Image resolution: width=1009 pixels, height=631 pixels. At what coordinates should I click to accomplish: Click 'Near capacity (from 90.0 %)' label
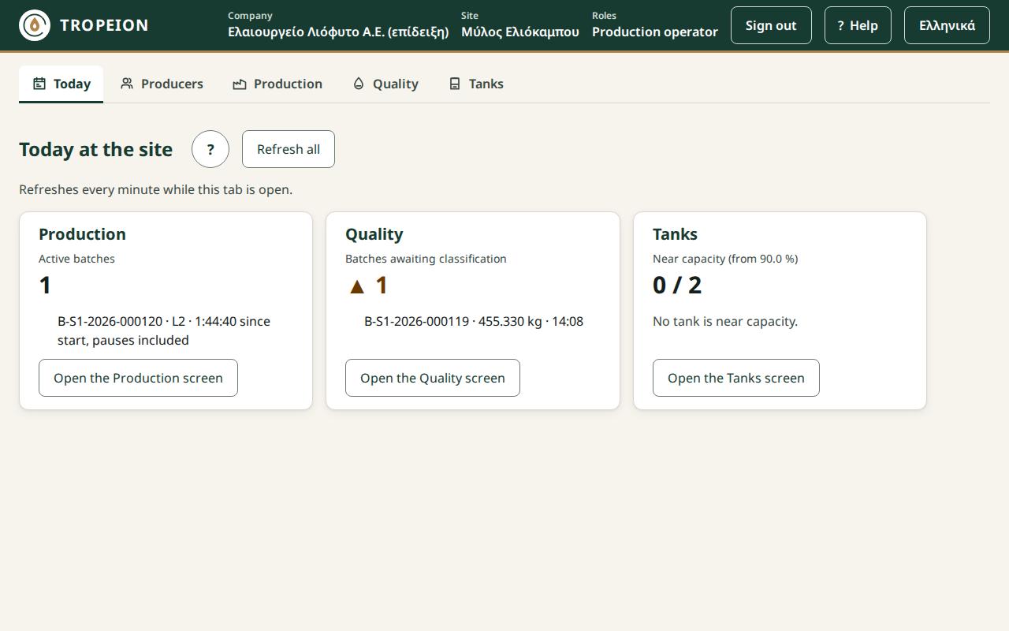(x=725, y=259)
